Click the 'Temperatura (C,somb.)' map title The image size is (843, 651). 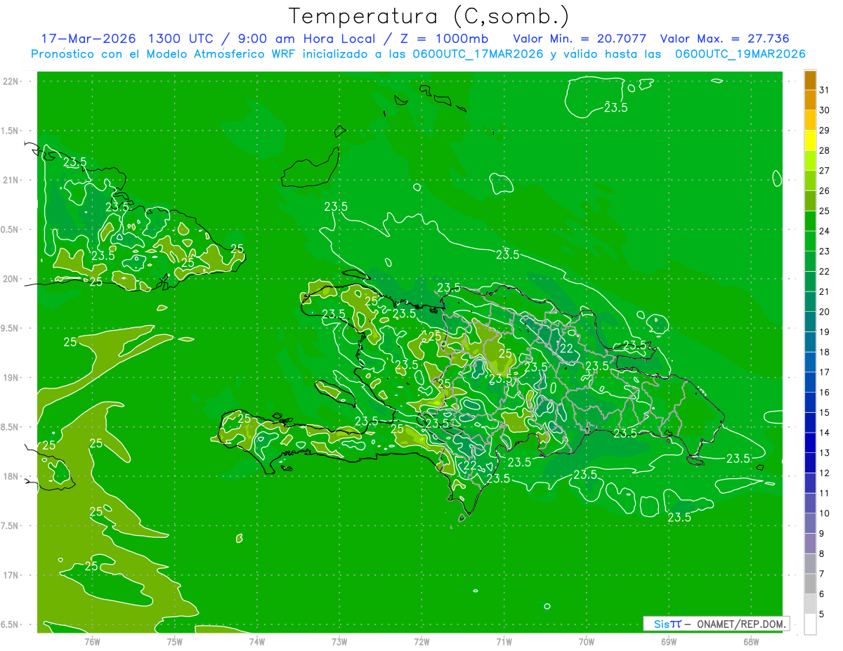point(429,16)
